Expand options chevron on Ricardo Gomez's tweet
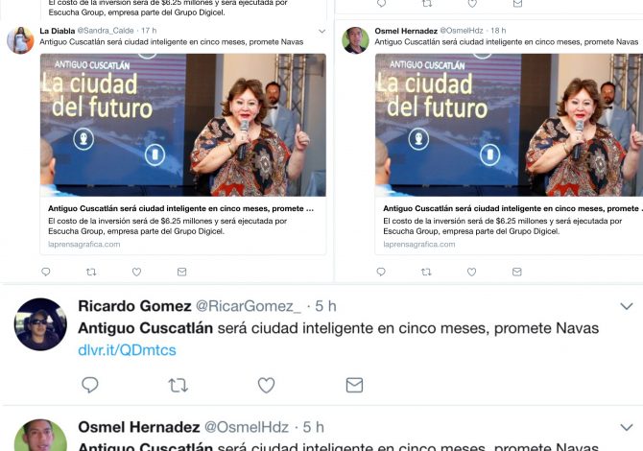Image resolution: width=643 pixels, height=451 pixels. coord(626,306)
